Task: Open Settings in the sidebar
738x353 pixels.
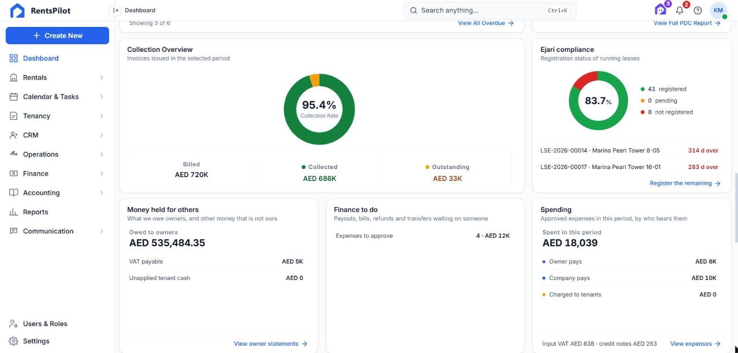Action: click(x=57, y=341)
